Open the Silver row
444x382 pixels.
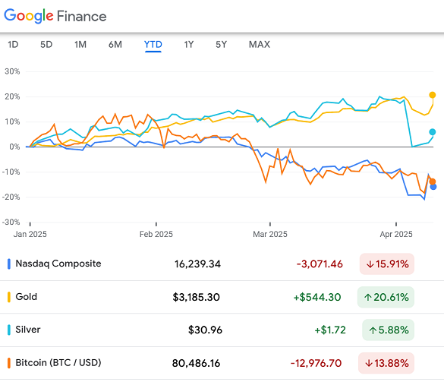click(222, 330)
